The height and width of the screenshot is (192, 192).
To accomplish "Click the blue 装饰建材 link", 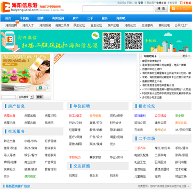I will tap(140, 116).
